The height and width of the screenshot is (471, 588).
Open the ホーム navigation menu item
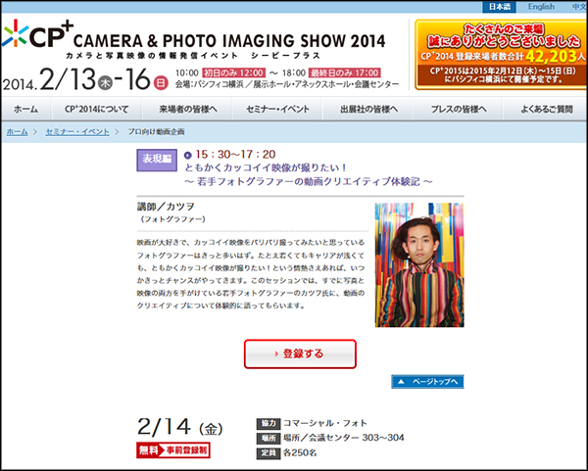pyautogui.click(x=26, y=109)
